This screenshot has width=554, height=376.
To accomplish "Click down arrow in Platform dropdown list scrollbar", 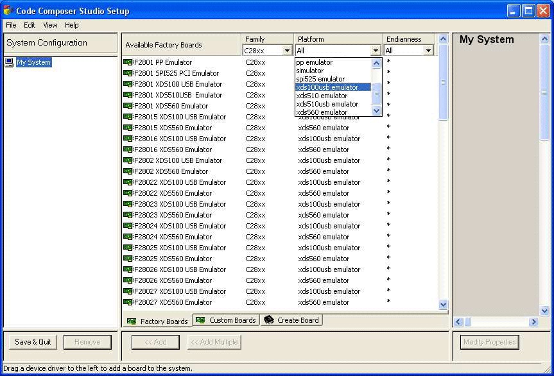I will coord(376,111).
